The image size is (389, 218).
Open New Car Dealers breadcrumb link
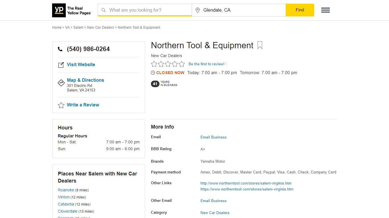(x=101, y=28)
